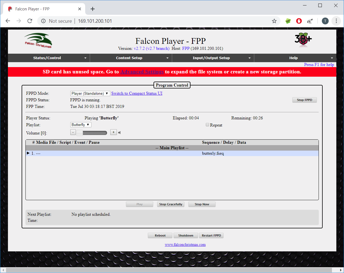The width and height of the screenshot is (344, 273).
Task: Click the Sequence / Delay / Data column header
Action: [x=224, y=142]
